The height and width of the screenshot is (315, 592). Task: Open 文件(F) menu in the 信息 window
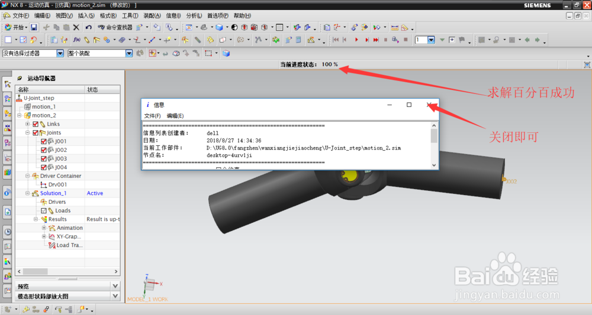coord(152,116)
